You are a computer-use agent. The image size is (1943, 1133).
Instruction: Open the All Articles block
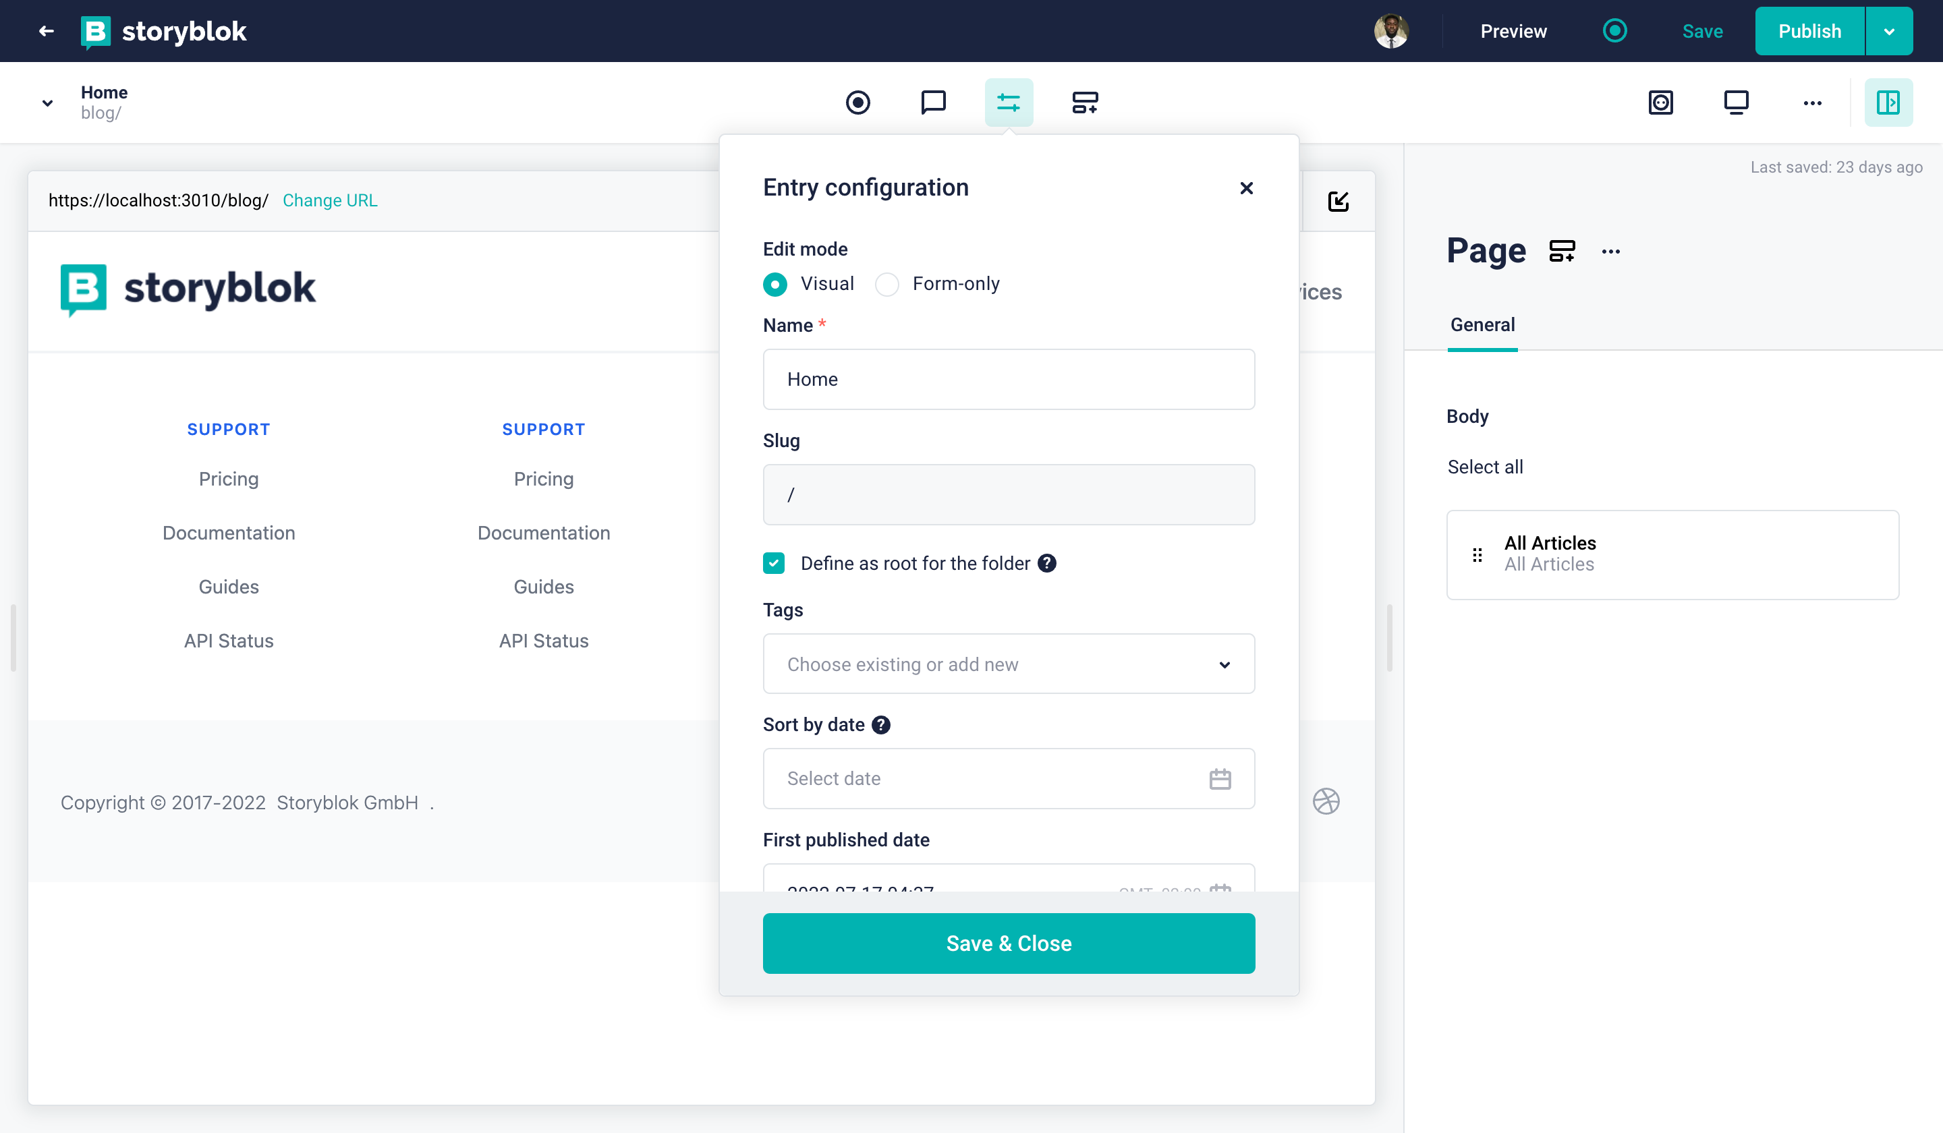pyautogui.click(x=1672, y=555)
